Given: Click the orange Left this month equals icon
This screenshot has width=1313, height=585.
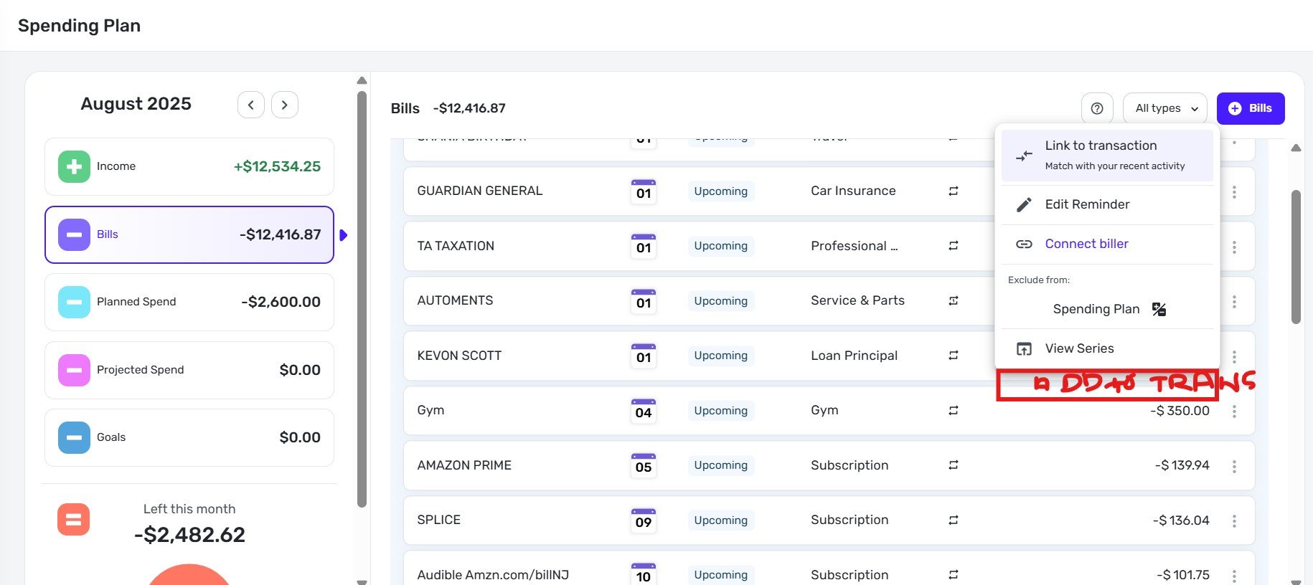Looking at the screenshot, I should [73, 520].
